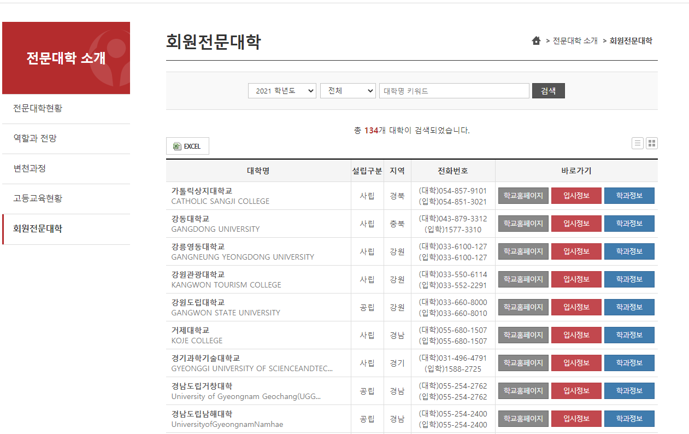The width and height of the screenshot is (689, 434).
Task: Click the 경기과학기술대학교 name
Action: tap(205, 358)
